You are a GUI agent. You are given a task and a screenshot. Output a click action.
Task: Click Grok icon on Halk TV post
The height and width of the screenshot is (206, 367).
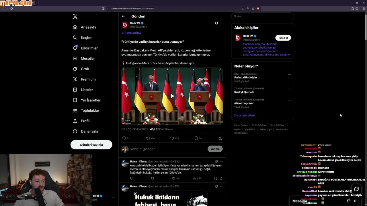point(216,23)
